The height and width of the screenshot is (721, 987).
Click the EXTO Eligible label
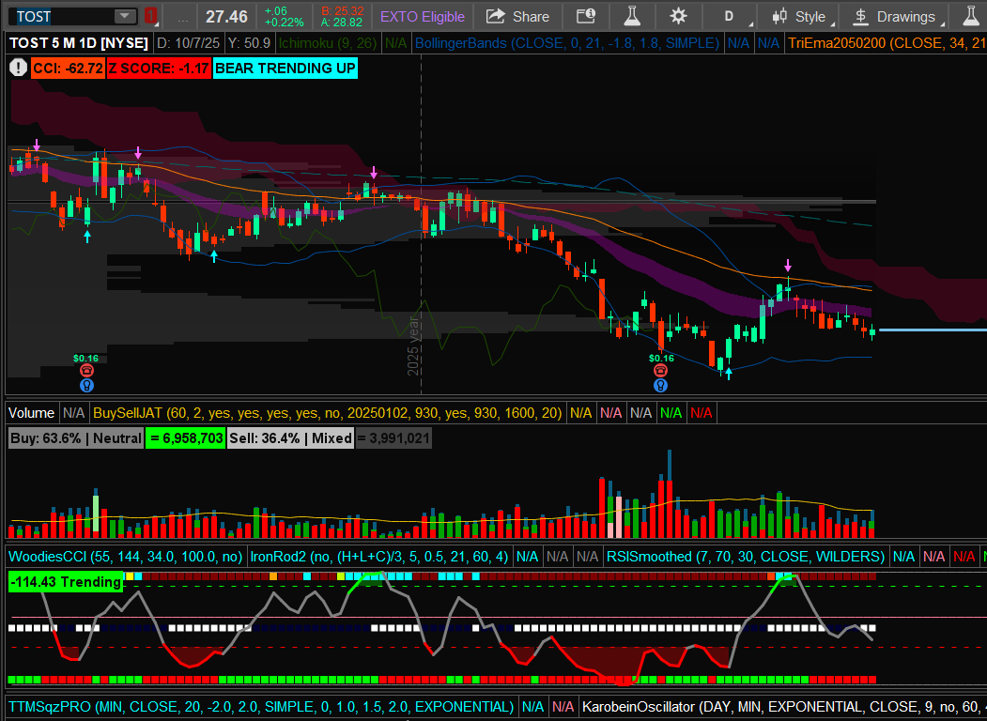point(422,16)
